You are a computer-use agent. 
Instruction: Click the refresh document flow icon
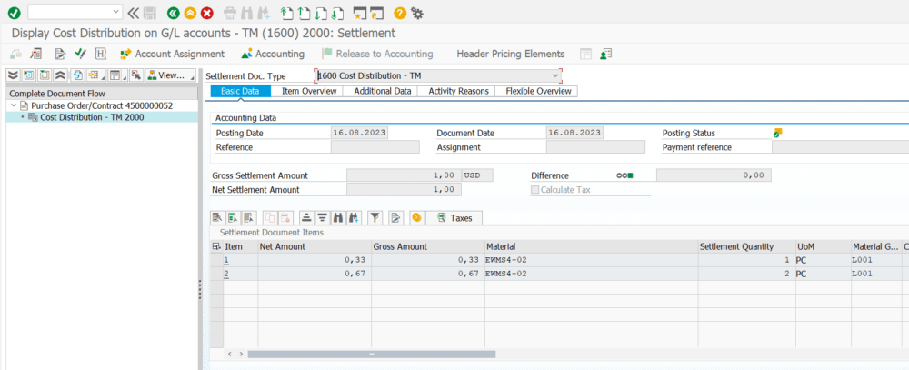pos(77,75)
